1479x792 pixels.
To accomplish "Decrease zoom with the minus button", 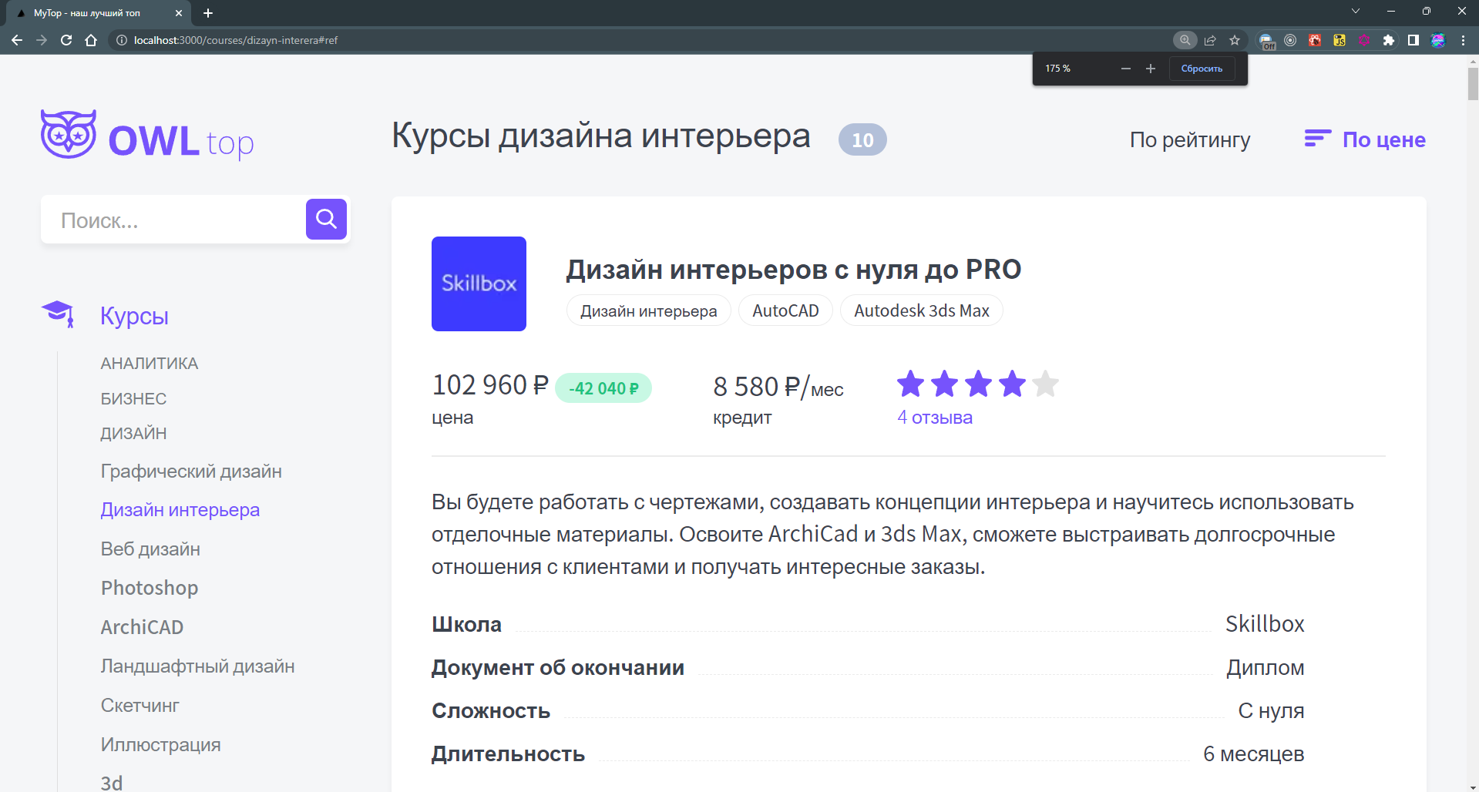I will coord(1126,69).
